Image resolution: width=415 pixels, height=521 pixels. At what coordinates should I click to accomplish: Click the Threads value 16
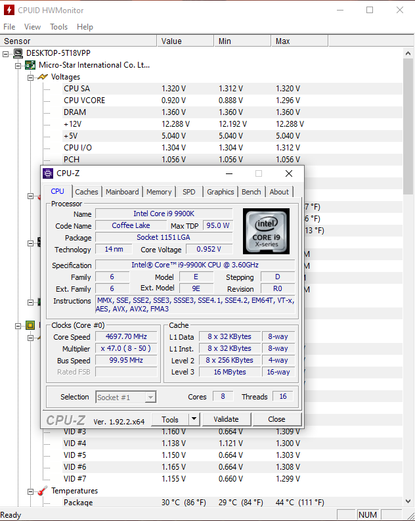pos(283,396)
